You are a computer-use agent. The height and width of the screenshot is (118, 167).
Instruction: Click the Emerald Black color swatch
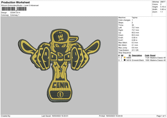(125, 60)
